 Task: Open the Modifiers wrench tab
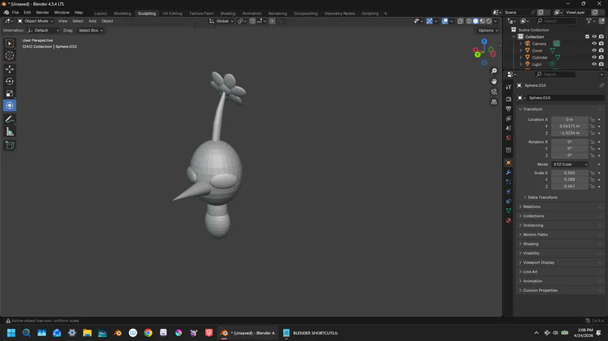click(508, 173)
